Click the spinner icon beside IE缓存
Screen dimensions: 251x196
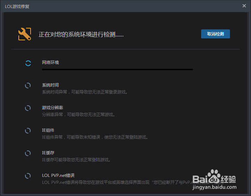pyautogui.click(x=28, y=153)
